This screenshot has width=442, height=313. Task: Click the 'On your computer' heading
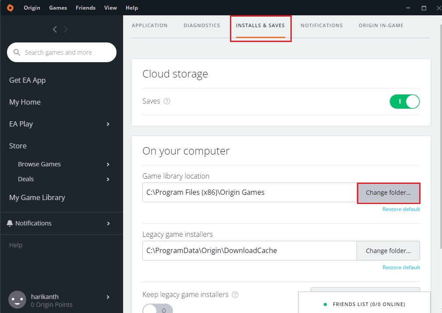click(186, 151)
